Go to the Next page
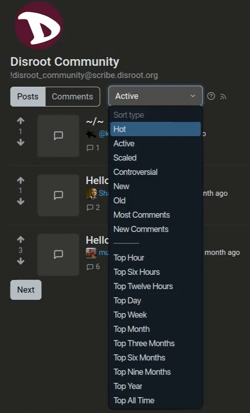Image resolution: width=250 pixels, height=413 pixels. tap(26, 290)
